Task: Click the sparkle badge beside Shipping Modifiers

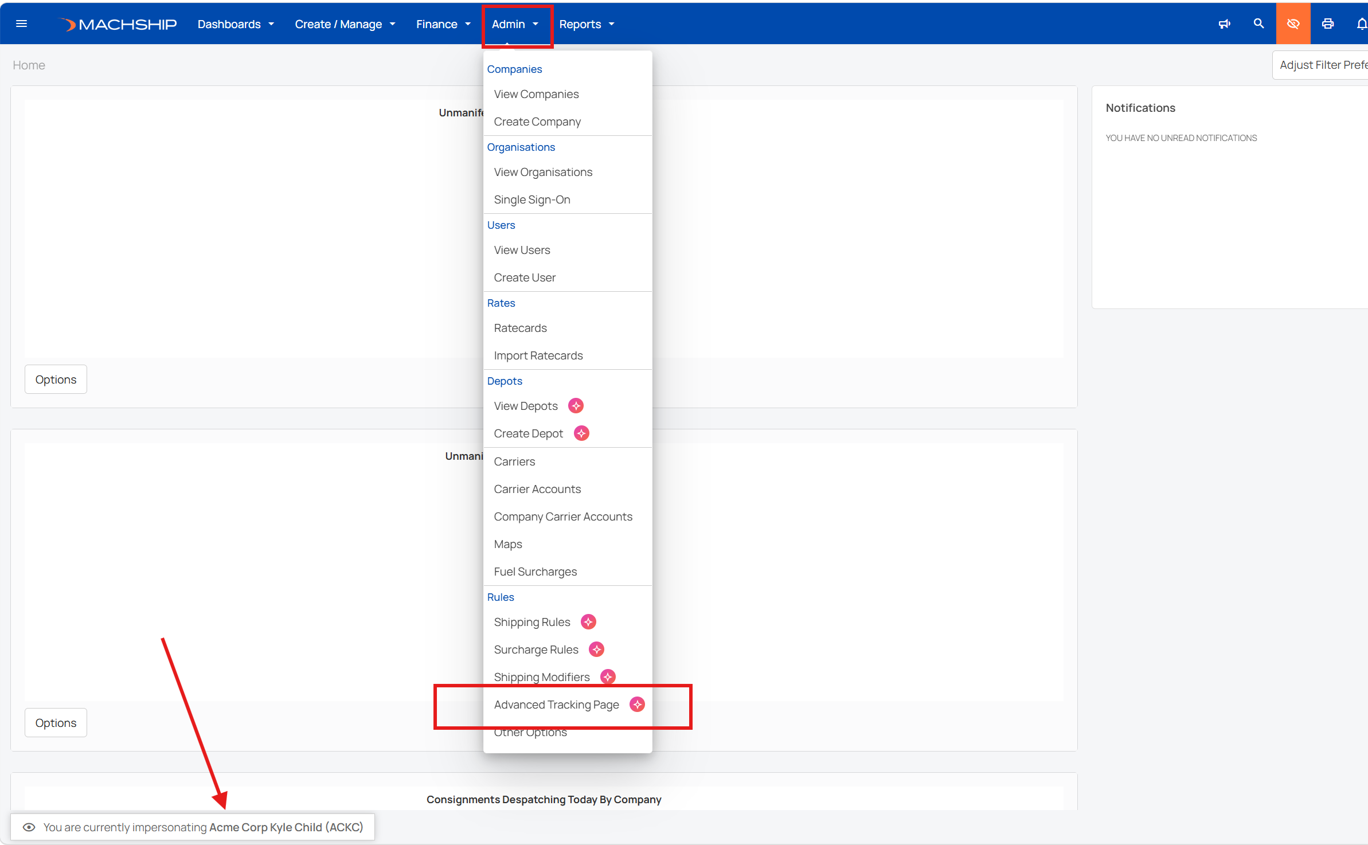Action: pyautogui.click(x=608, y=677)
